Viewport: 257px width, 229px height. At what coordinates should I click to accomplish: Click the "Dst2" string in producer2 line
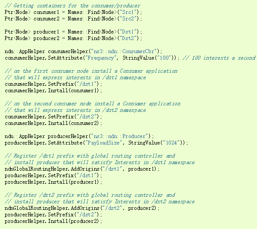coord(130,38)
